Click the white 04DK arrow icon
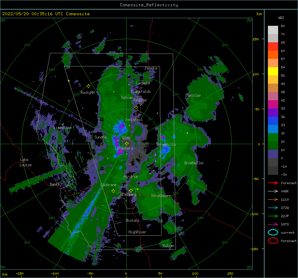This screenshot has height=278, width=298. [273, 191]
